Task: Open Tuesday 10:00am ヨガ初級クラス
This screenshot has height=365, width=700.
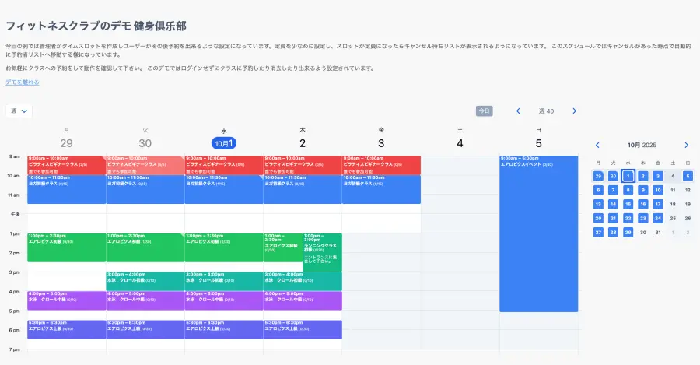Action: 145,189
